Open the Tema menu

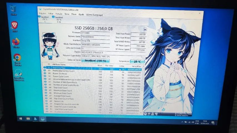coord(67,14)
